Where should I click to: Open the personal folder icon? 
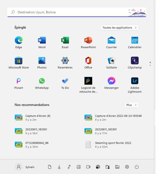(x=107, y=167)
